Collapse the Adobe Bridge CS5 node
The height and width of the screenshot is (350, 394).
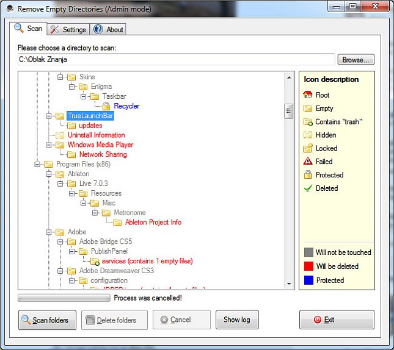click(61, 242)
